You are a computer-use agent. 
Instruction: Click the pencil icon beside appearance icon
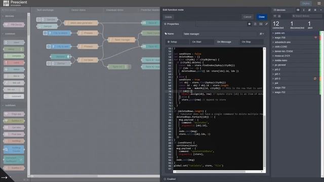tap(266, 24)
